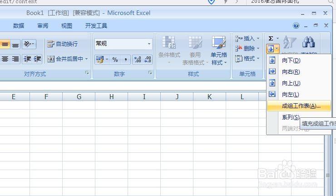Toggle 自动换行 wrap text
Screen dimensions: 336x196
click(x=63, y=44)
